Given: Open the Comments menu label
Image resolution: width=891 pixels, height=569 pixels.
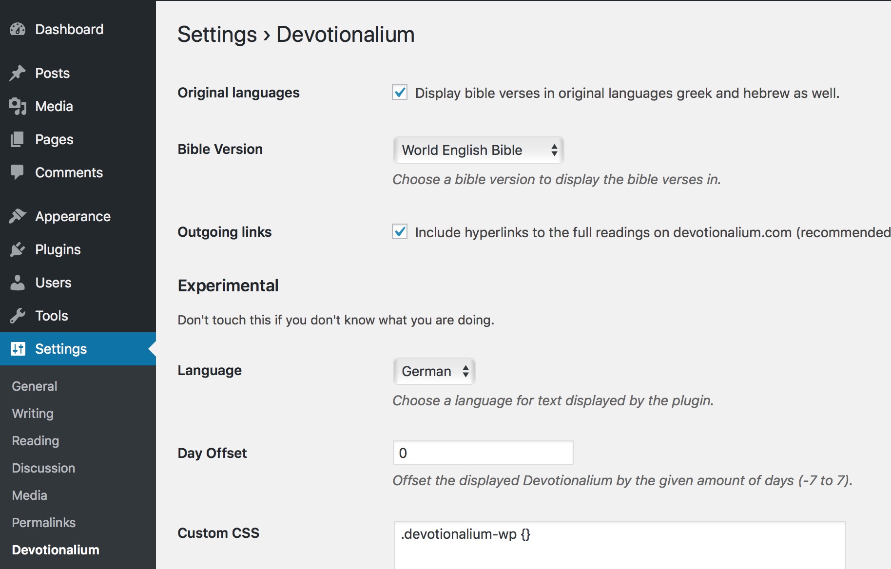Looking at the screenshot, I should pyautogui.click(x=69, y=172).
